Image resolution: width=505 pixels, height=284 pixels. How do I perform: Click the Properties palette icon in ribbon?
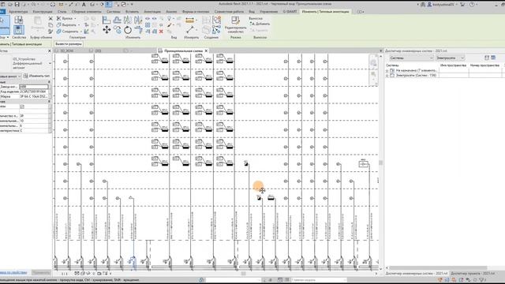19,30
